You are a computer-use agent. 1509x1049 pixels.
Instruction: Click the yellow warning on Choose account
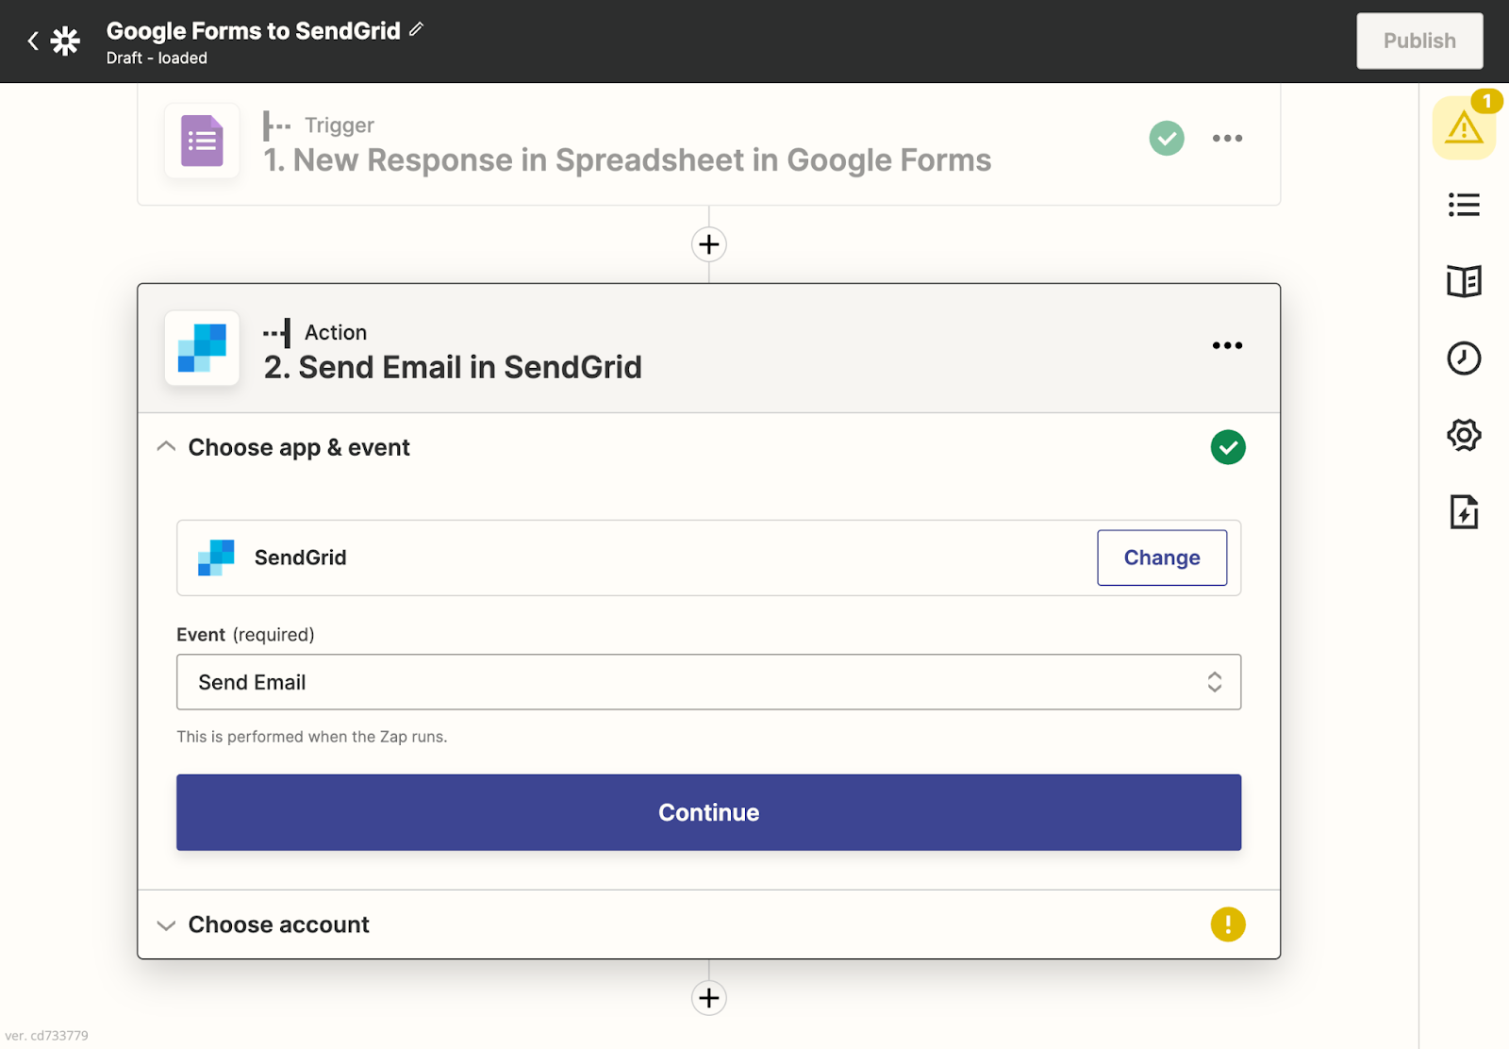point(1228,924)
